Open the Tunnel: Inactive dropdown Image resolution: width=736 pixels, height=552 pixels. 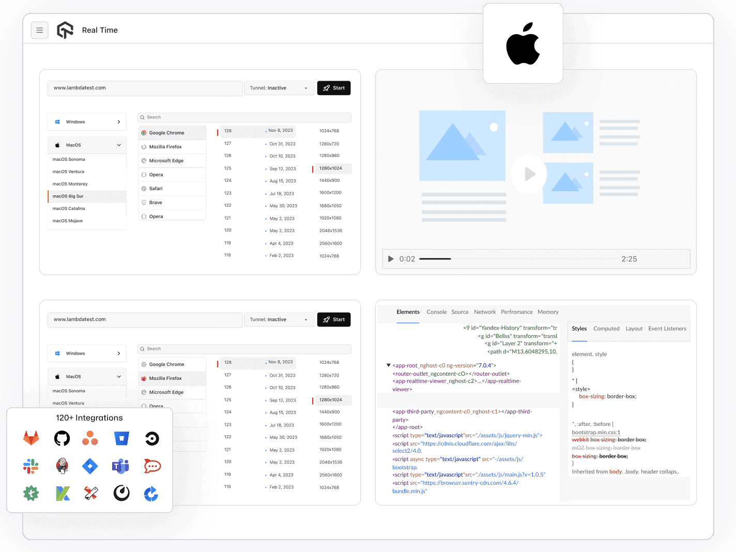[x=279, y=88]
